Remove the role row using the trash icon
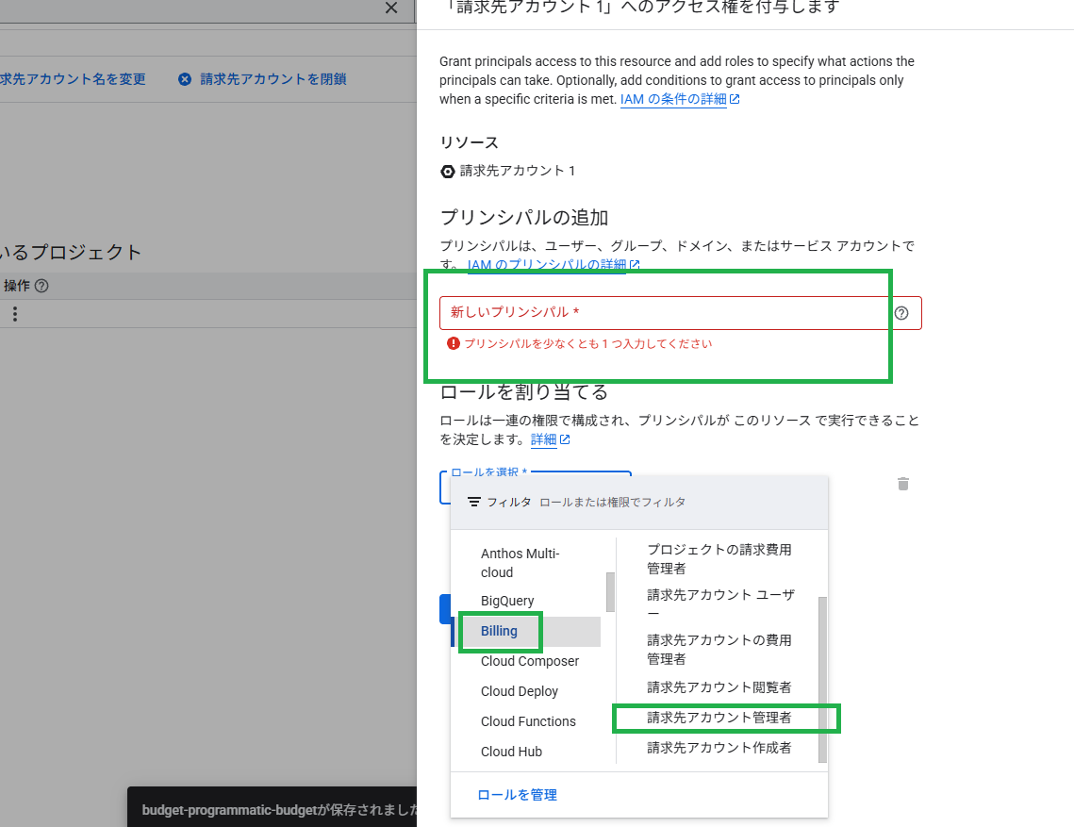The image size is (1074, 827). click(x=902, y=484)
